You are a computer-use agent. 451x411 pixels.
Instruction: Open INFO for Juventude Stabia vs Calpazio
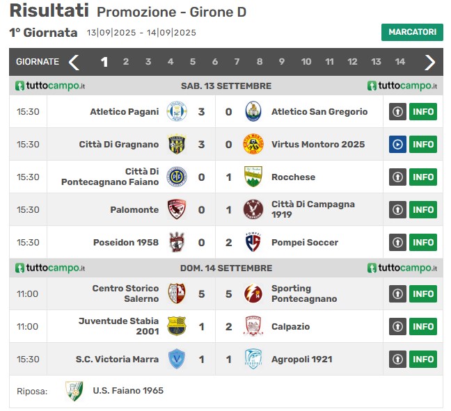coord(423,326)
